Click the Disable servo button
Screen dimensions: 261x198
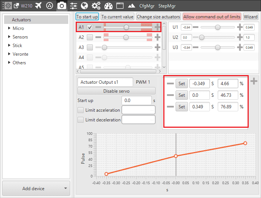pos(116,91)
